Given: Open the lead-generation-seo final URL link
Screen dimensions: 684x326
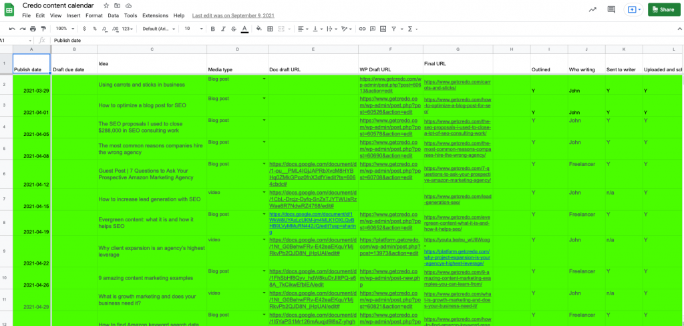Looking at the screenshot, I should pyautogui.click(x=458, y=199).
